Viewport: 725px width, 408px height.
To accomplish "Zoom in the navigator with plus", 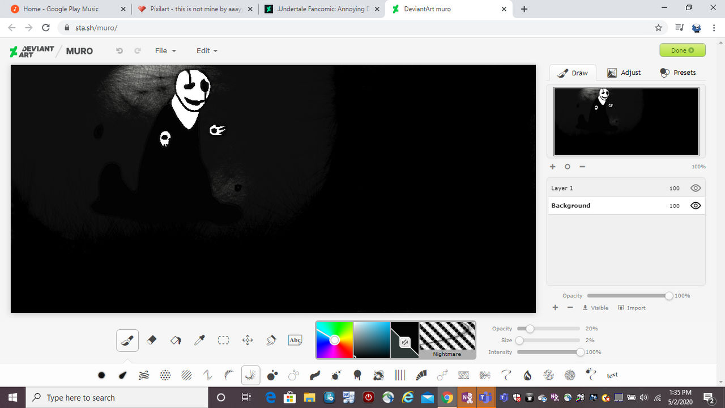I will (x=553, y=167).
